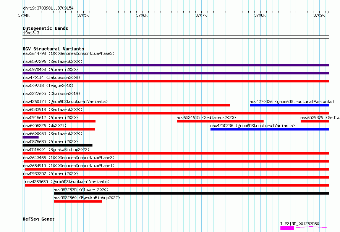
Task: Select the red bar under nsv5522860
Action: click(x=78, y=201)
